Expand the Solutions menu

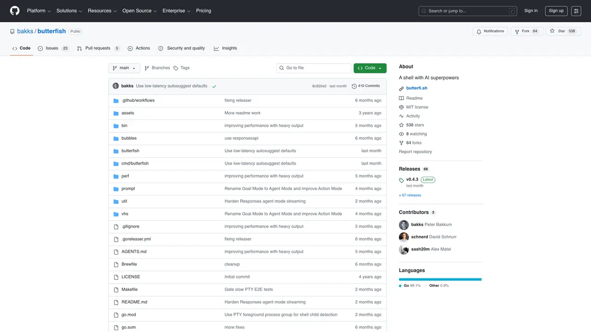(69, 11)
